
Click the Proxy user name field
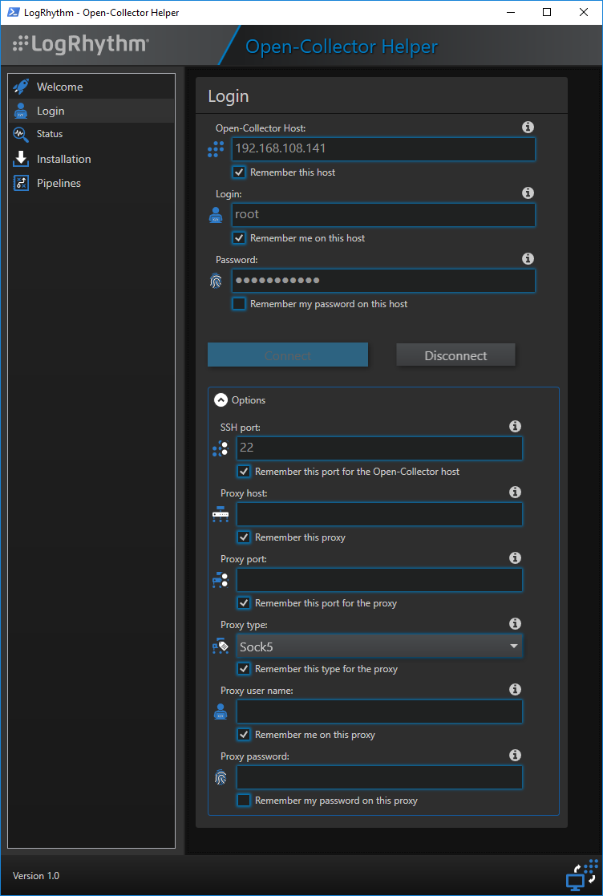379,712
